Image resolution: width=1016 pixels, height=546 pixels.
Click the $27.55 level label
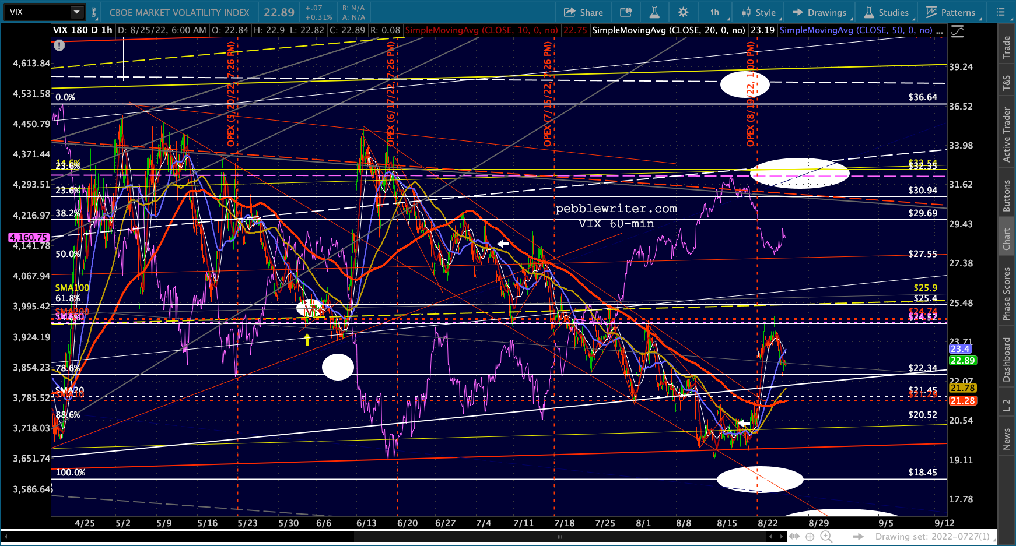click(x=923, y=254)
